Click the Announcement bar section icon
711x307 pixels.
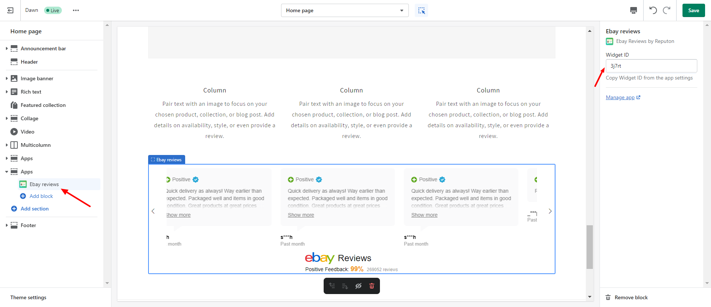(x=14, y=48)
